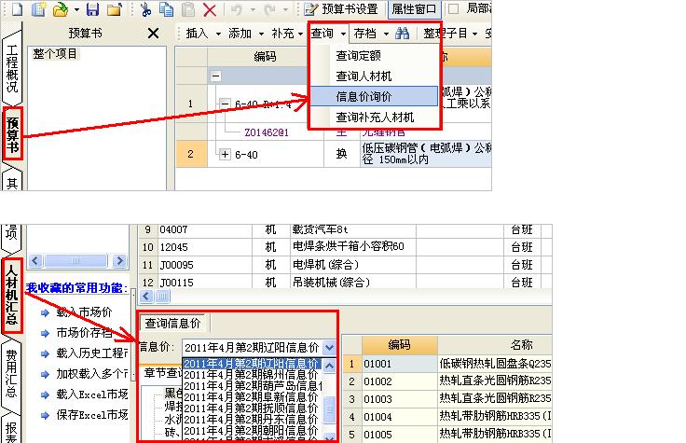Image resolution: width=686 pixels, height=443 pixels.
Task: Switch to the 人材机汇总 side tab
Action: pos(12,295)
